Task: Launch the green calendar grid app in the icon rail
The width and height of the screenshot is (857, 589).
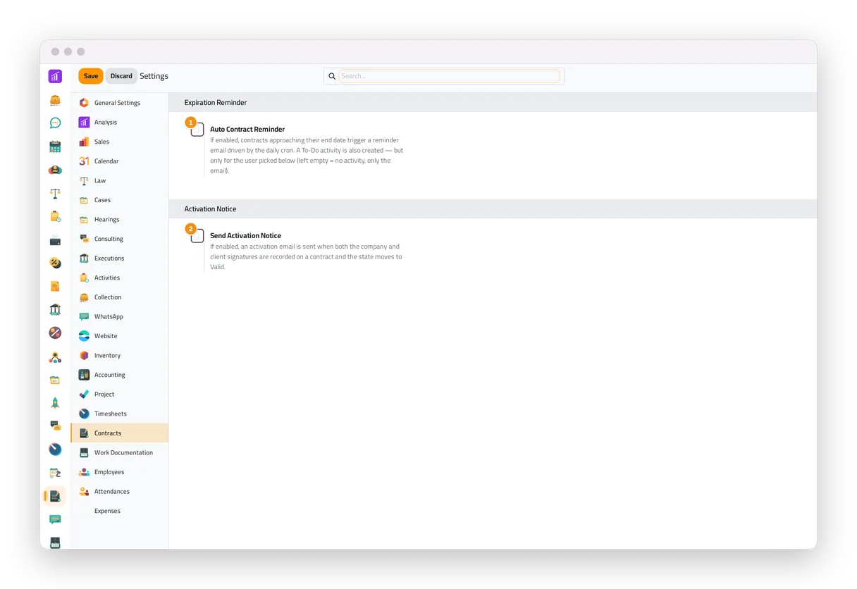Action: 55,147
